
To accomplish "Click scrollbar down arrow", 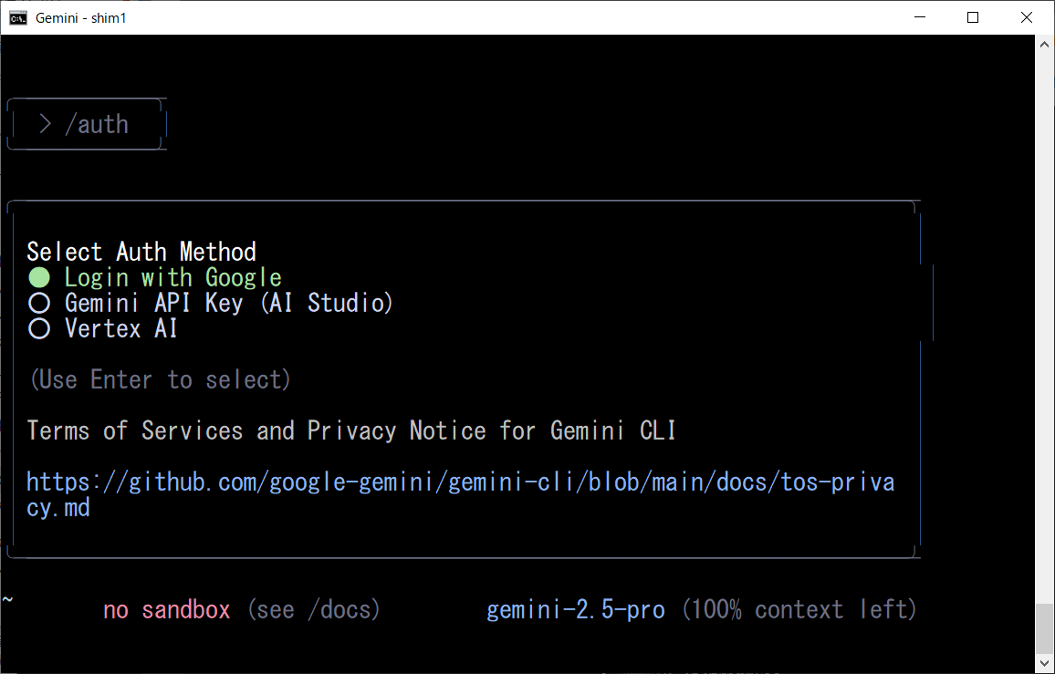I will tap(1044, 663).
